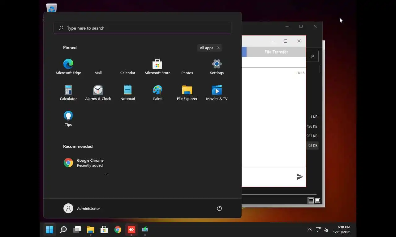Click the send message arrow
The height and width of the screenshot is (237, 396).
pos(299,177)
